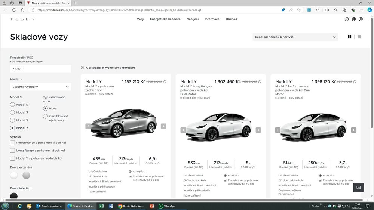Open Excel from the taskbar
The image size is (374, 210).
[x=101, y=206]
